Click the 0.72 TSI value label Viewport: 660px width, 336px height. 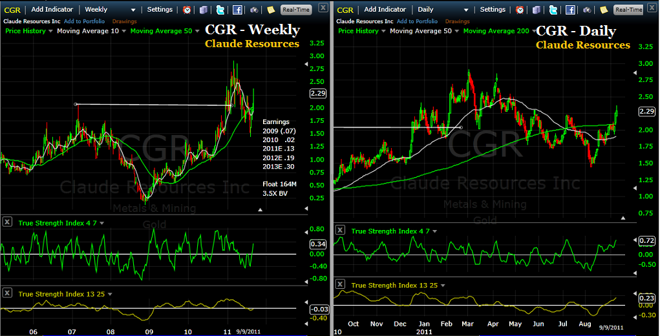click(647, 241)
